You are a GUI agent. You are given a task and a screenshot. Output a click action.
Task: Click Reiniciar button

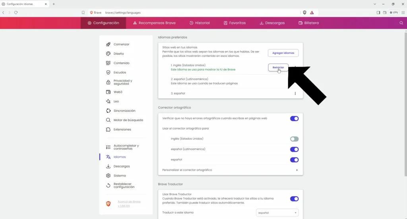[278, 67]
